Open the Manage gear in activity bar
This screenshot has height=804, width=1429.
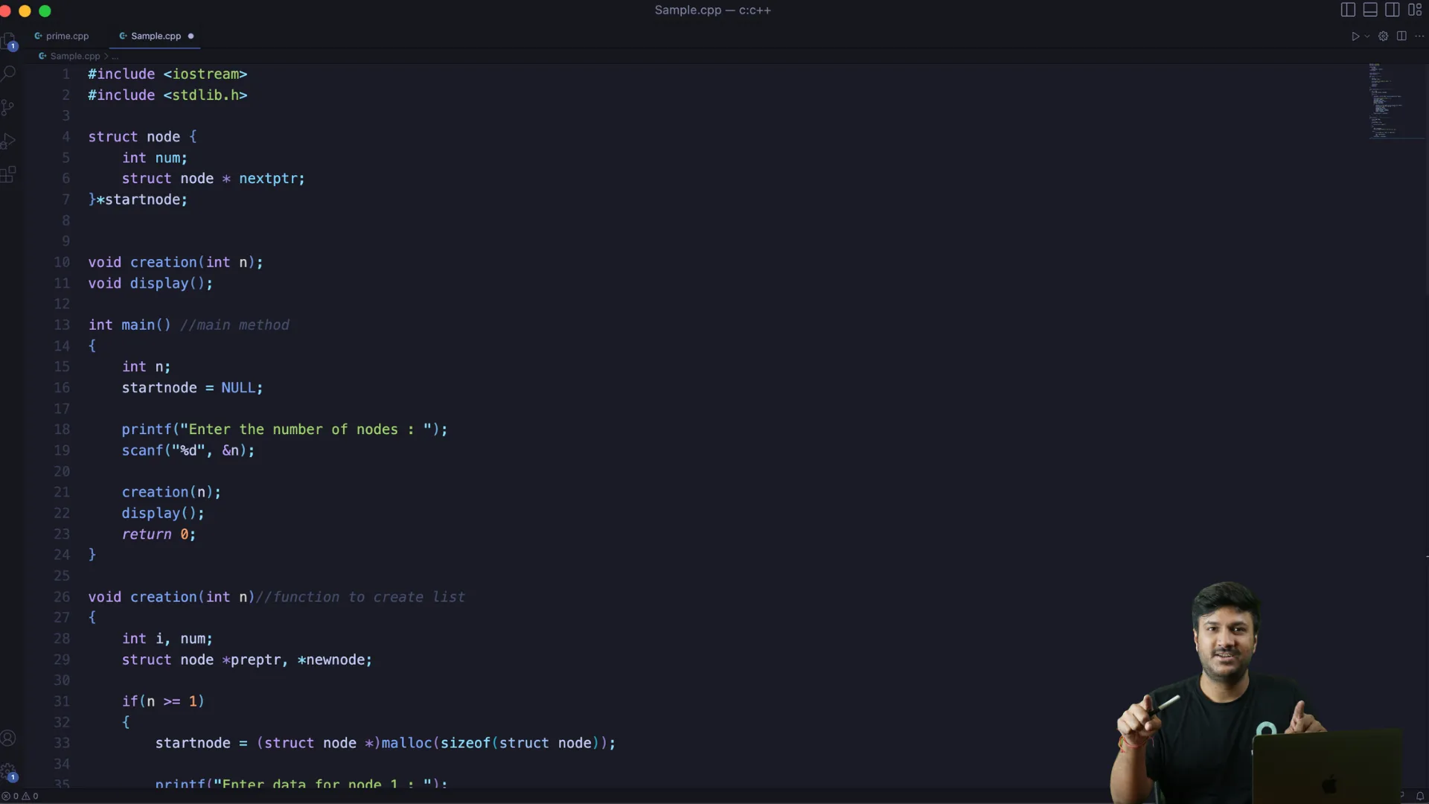(8, 771)
